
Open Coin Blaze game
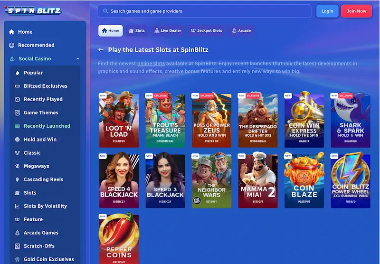pyautogui.click(x=304, y=180)
